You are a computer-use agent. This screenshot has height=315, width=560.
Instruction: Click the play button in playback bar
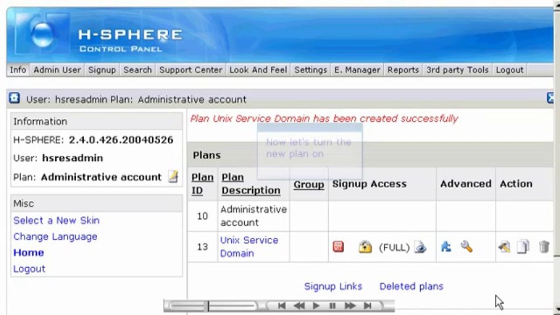tap(316, 306)
